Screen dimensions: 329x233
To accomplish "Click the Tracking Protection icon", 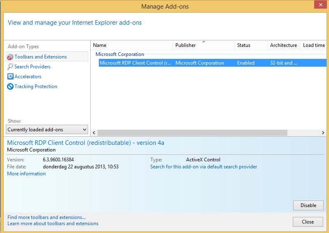I will [10, 86].
